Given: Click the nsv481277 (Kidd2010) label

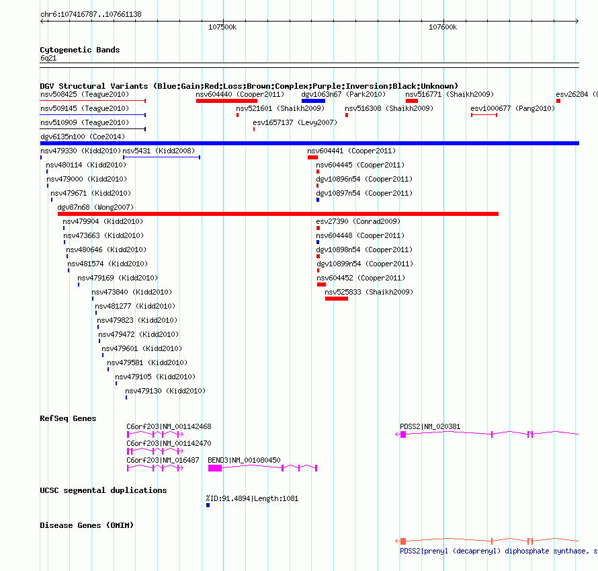Looking at the screenshot, I should pos(135,306).
